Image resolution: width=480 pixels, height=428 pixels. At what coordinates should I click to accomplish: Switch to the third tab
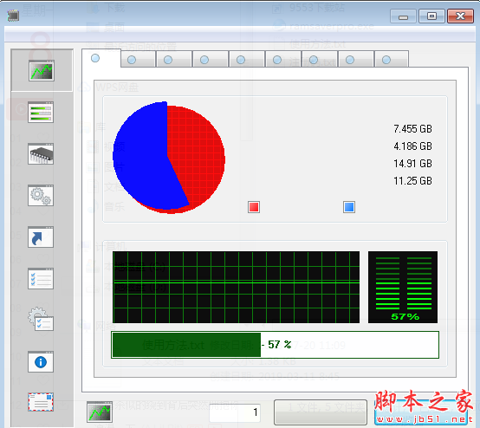click(x=174, y=60)
